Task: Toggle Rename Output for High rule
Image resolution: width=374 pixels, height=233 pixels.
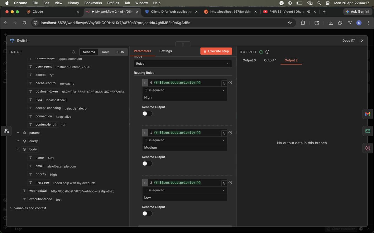Action: 147,114
